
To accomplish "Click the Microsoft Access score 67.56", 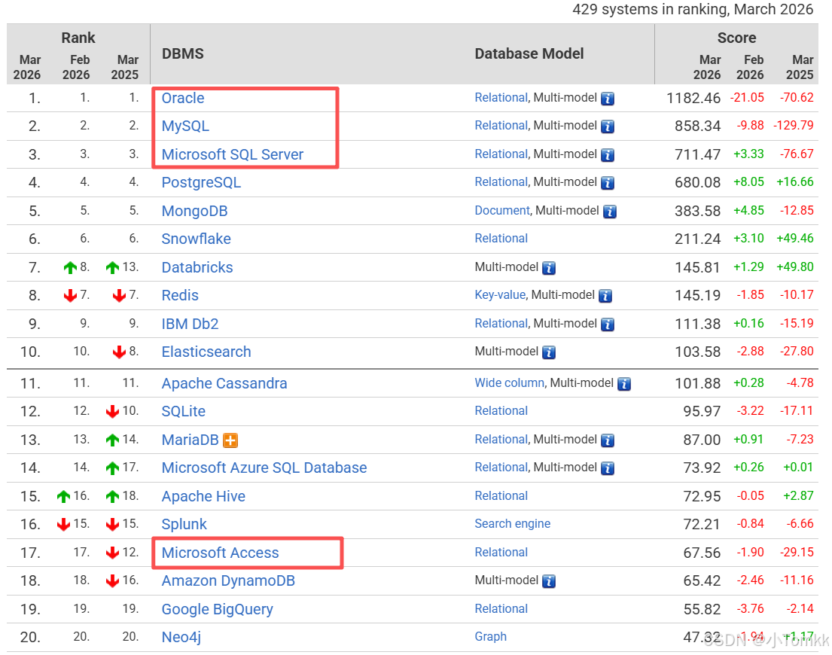I will [702, 553].
